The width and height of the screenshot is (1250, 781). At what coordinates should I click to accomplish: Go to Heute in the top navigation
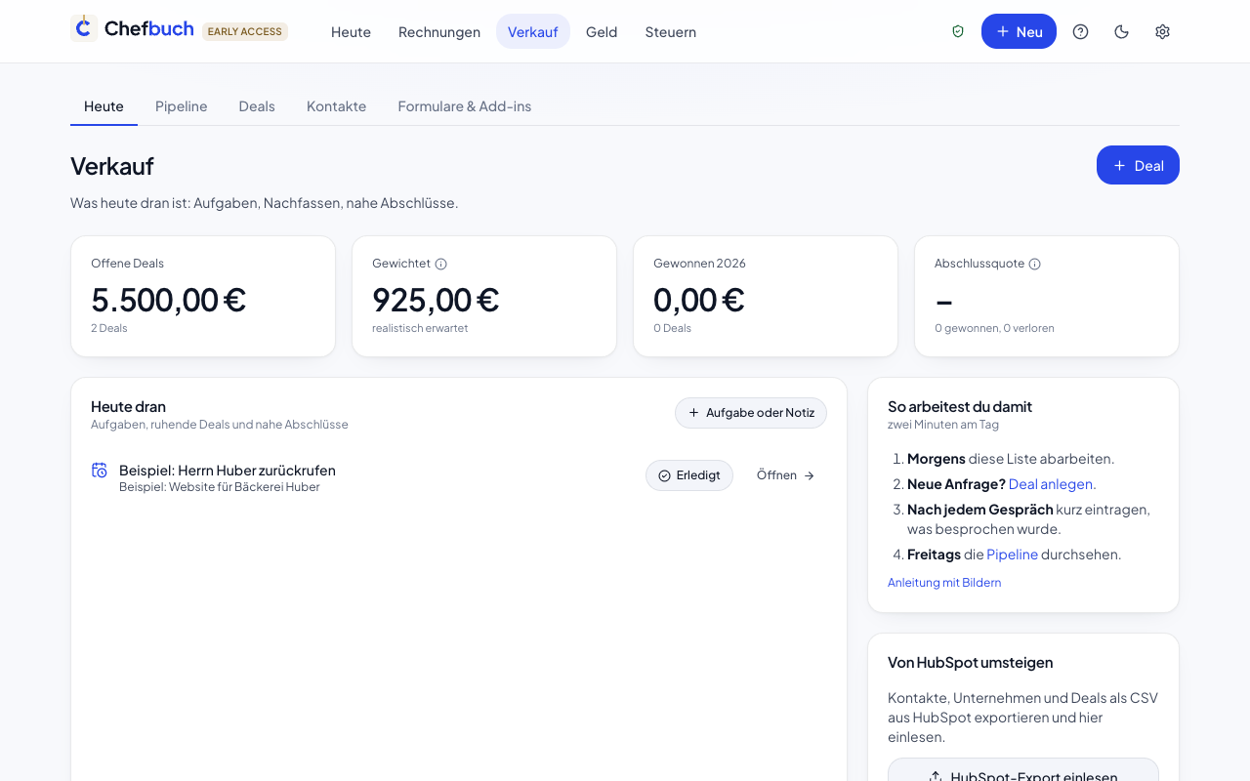pyautogui.click(x=351, y=31)
